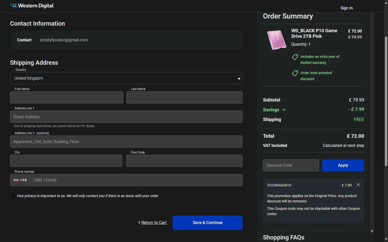Focus the First Name field
This screenshot has width=388, height=242.
[x=67, y=97]
